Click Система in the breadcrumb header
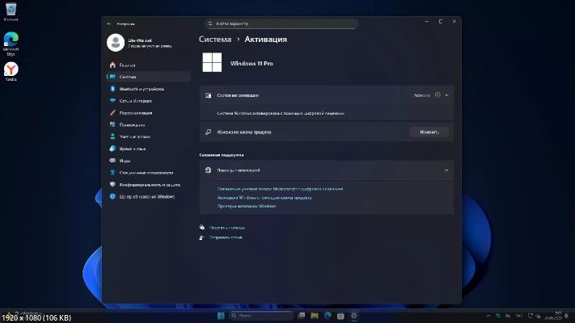Screen dimensions: 575x323 click(x=215, y=39)
